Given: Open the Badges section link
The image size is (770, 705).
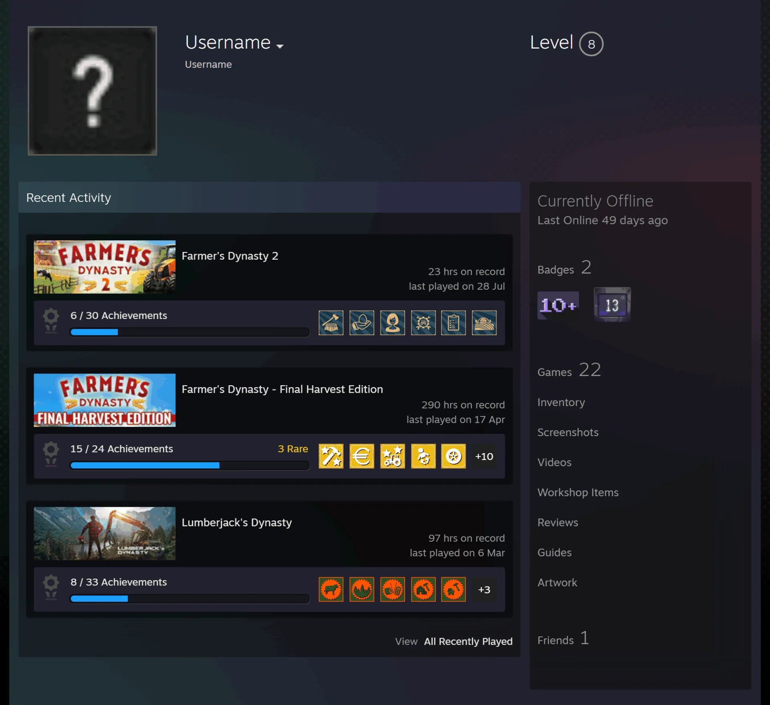Looking at the screenshot, I should point(564,268).
